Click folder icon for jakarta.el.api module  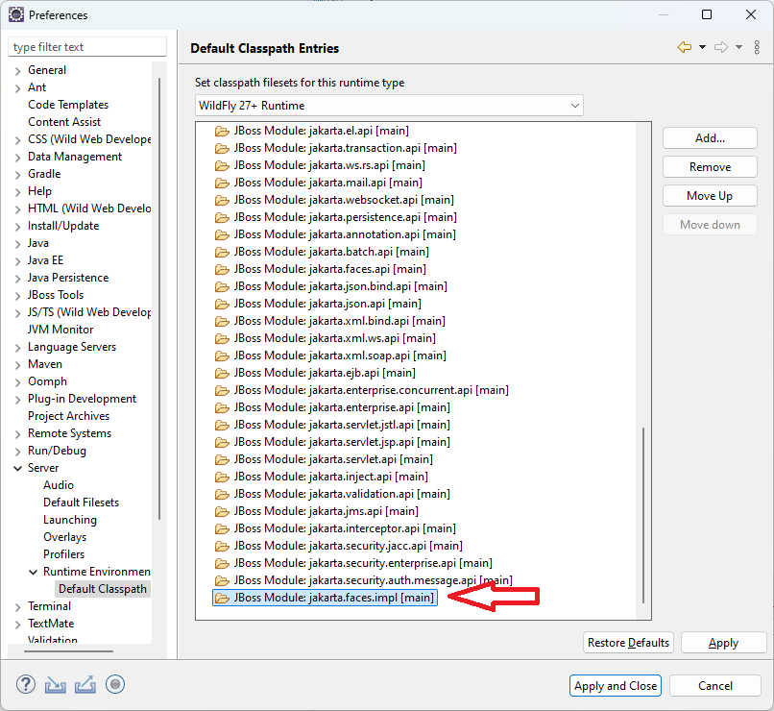(222, 131)
